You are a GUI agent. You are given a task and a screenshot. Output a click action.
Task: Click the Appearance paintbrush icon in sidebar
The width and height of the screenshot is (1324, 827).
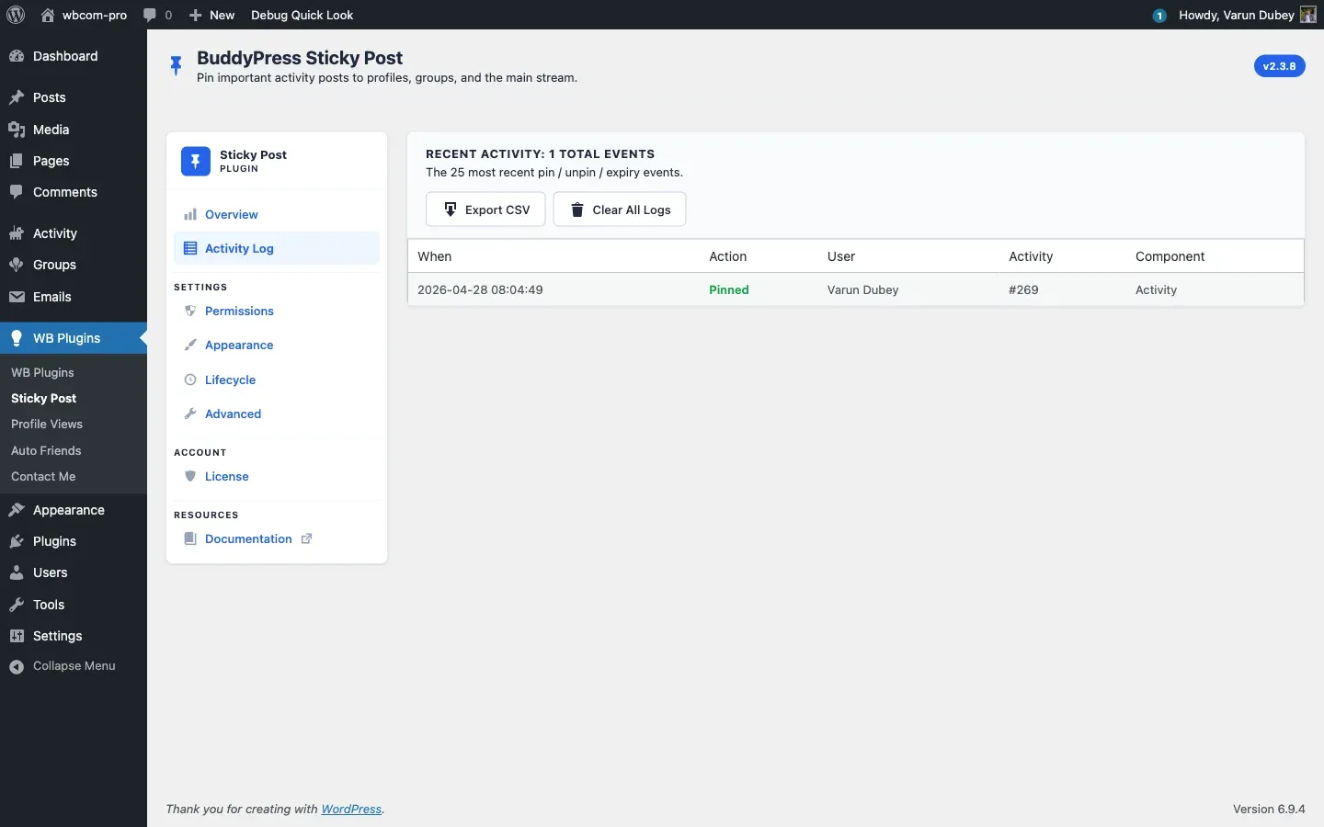coord(17,510)
